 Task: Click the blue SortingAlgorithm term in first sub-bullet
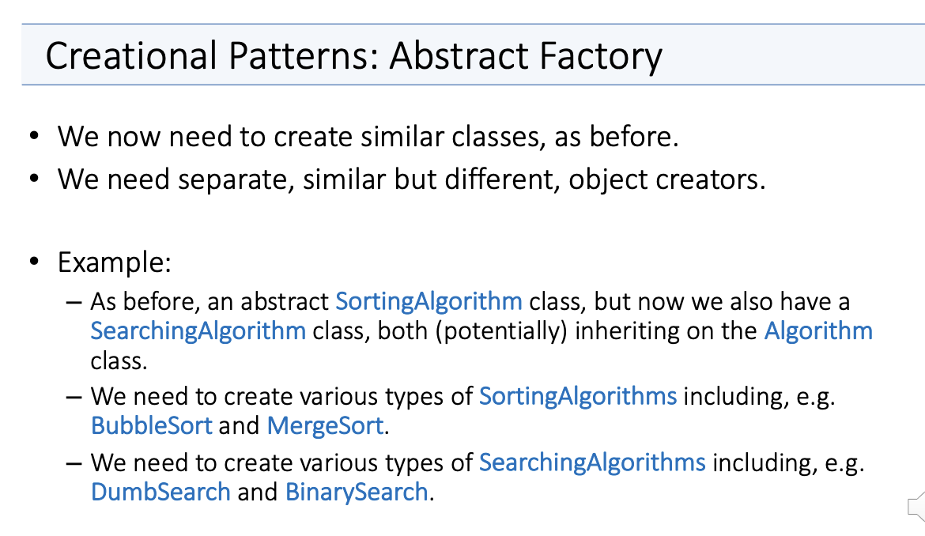[429, 301]
